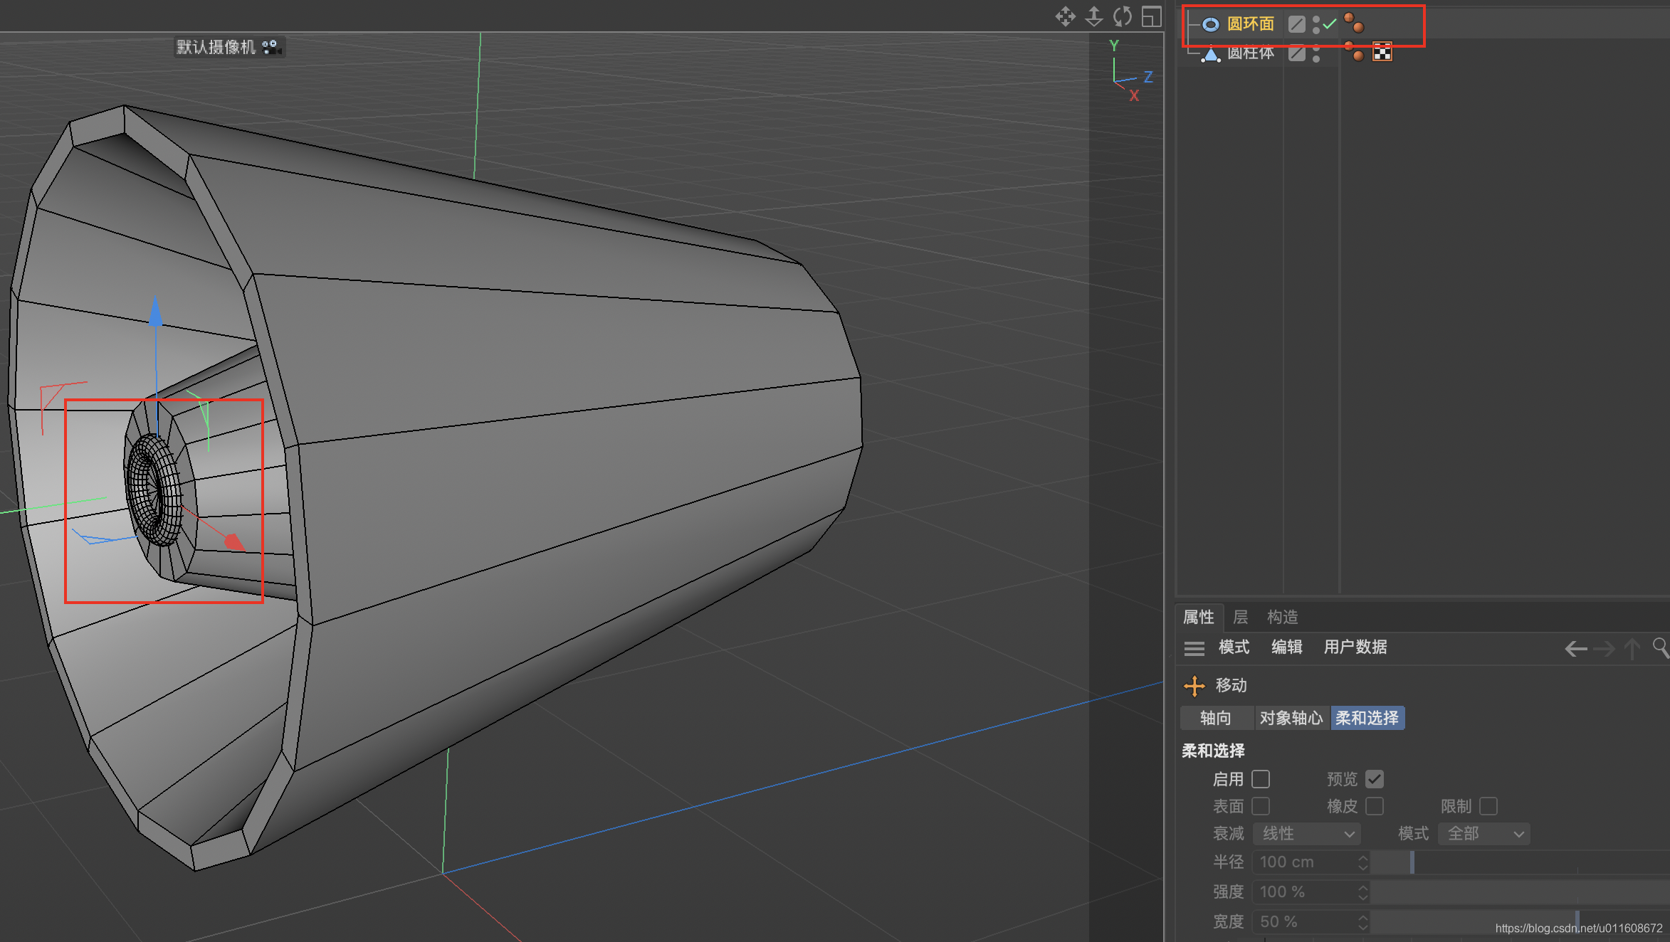This screenshot has height=942, width=1670.
Task: Click the layer box next to 圆环面
Action: click(1296, 25)
